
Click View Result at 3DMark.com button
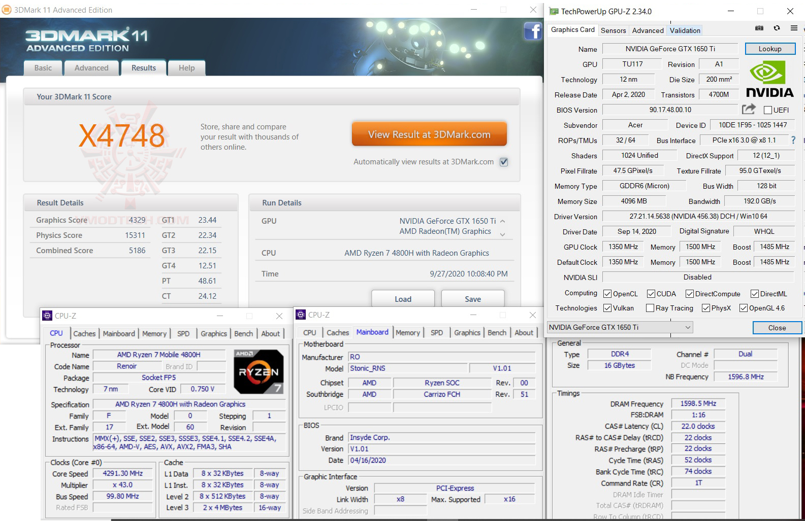(429, 134)
